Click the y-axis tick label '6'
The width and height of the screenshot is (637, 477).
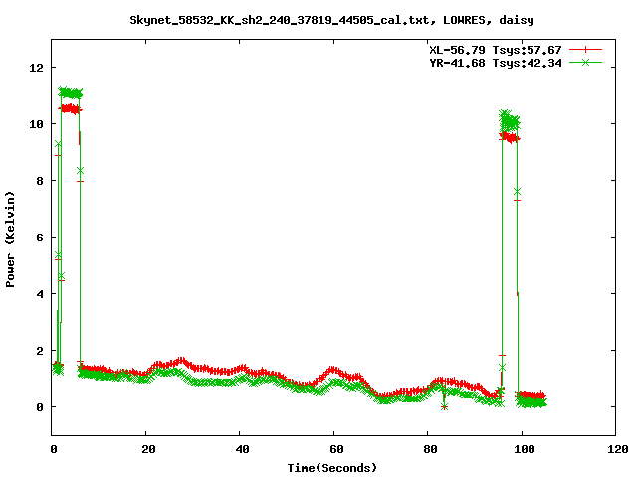tap(40, 238)
